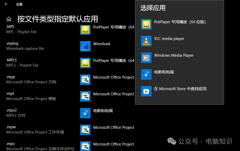
Task: Choose 电影和电视 label in the 选择应用 popup
Action: (164, 72)
